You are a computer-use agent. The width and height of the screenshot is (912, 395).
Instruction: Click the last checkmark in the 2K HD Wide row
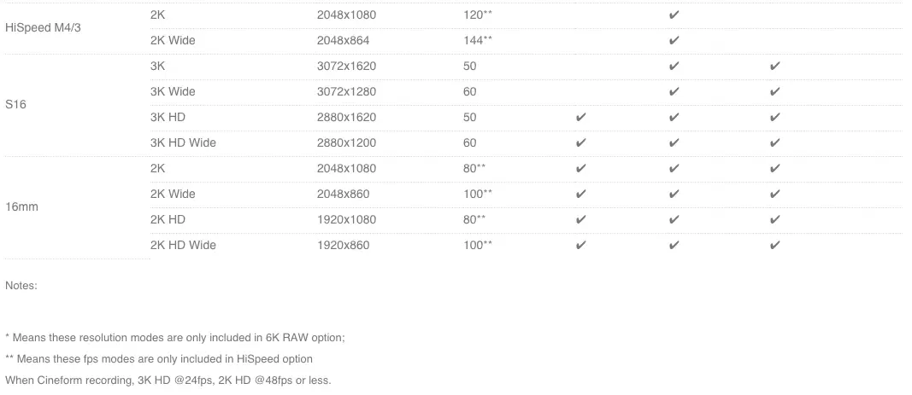(774, 245)
